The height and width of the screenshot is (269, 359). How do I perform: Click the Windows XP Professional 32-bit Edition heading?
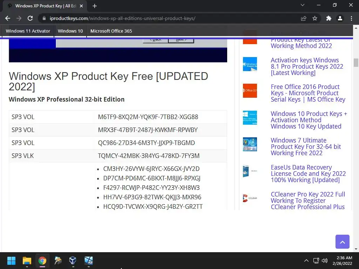pos(67,99)
